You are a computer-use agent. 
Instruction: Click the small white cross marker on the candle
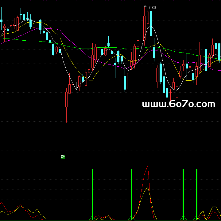(x=76, y=83)
